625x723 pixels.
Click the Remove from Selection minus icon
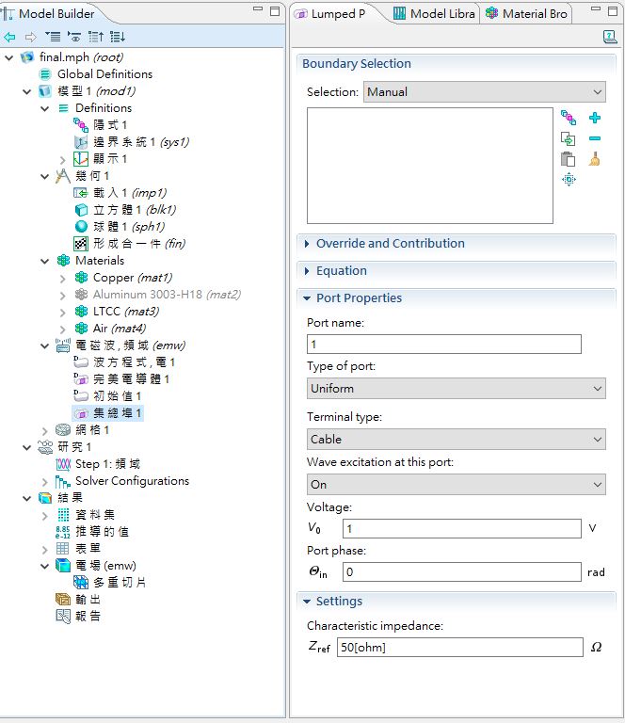pos(595,138)
